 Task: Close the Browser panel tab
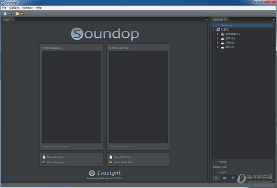point(225,19)
